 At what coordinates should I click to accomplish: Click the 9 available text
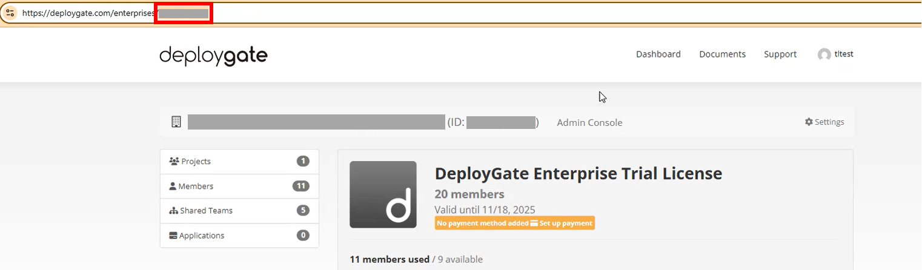coord(460,259)
